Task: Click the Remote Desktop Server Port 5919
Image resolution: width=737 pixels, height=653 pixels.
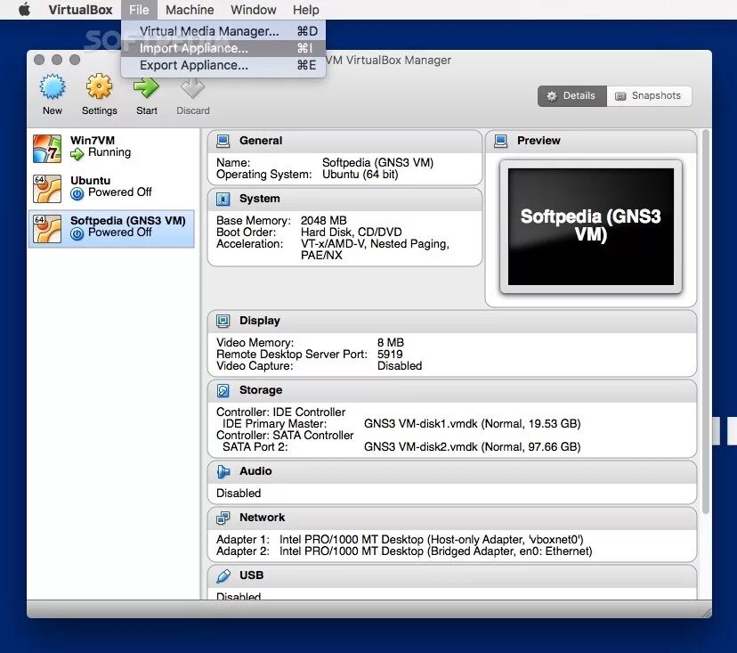Action: pos(390,355)
